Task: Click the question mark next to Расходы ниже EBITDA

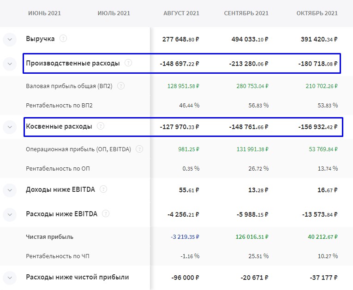Action: [106, 213]
